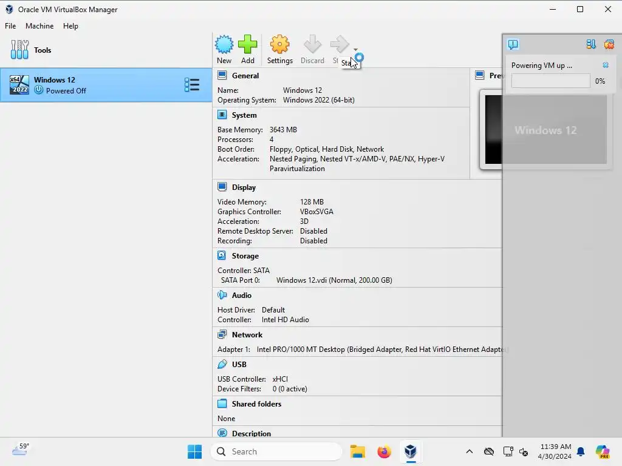Screen dimensions: 622x466
Task: Click the Network adapters icon
Action: tap(222, 334)
